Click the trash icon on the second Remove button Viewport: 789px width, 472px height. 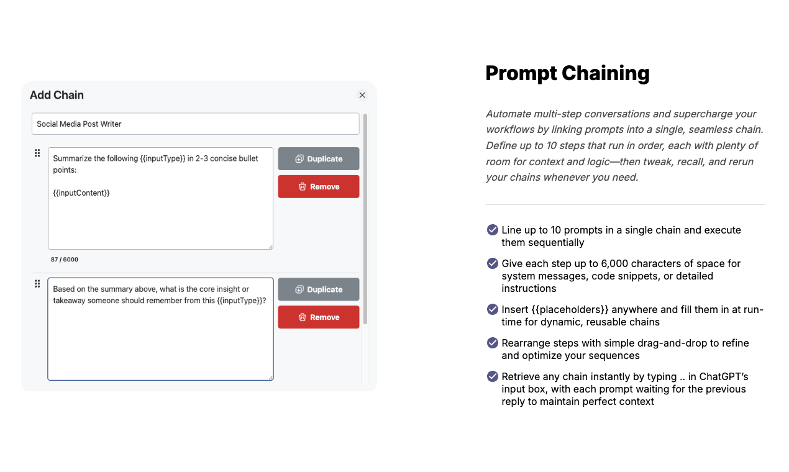click(301, 317)
